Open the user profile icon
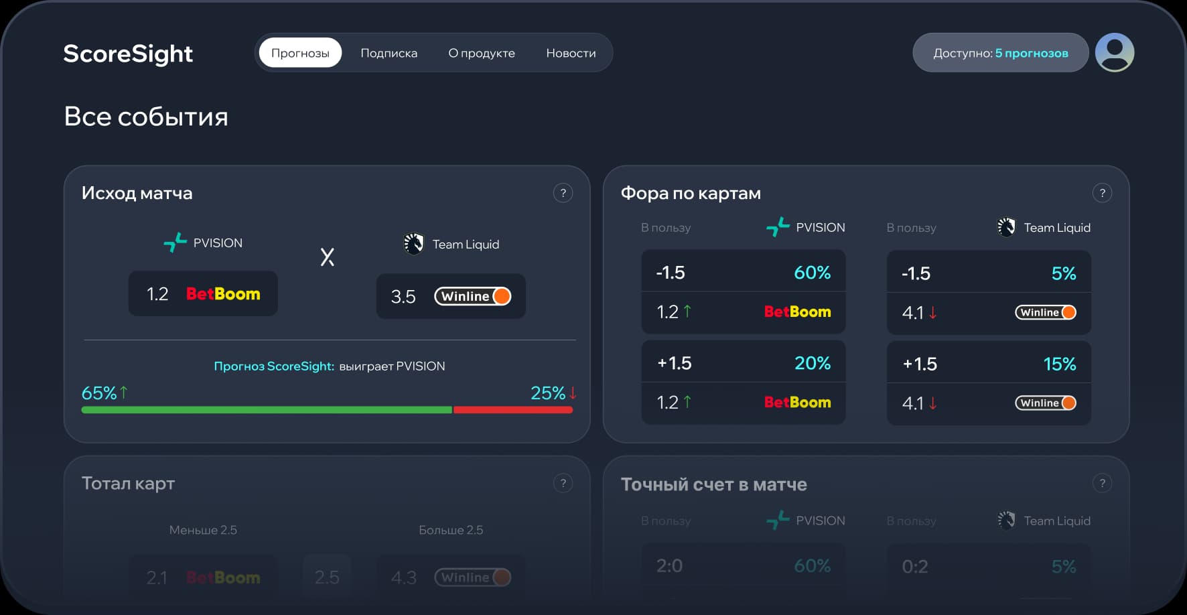This screenshot has height=615, width=1187. (x=1114, y=52)
